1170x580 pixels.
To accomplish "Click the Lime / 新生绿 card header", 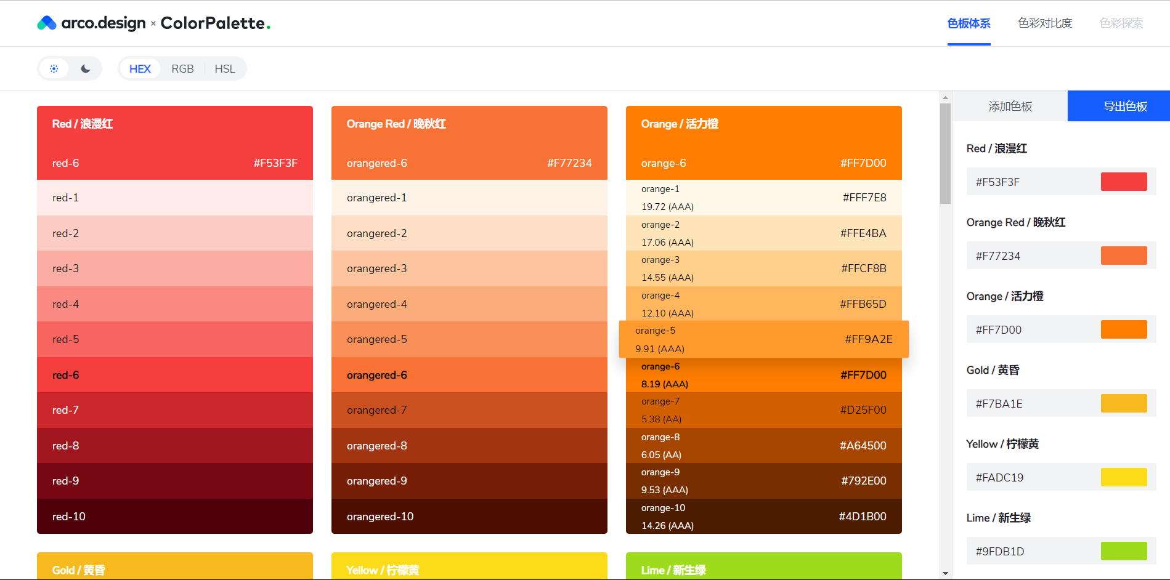I will point(764,566).
